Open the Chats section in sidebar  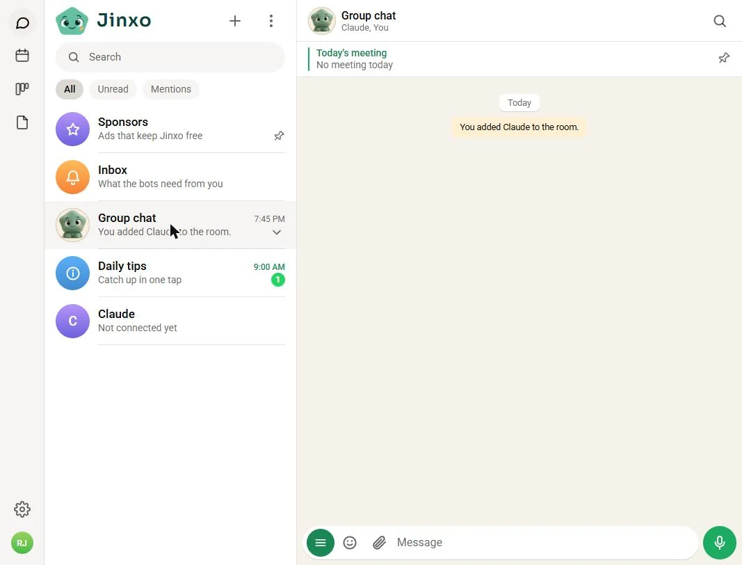[22, 23]
